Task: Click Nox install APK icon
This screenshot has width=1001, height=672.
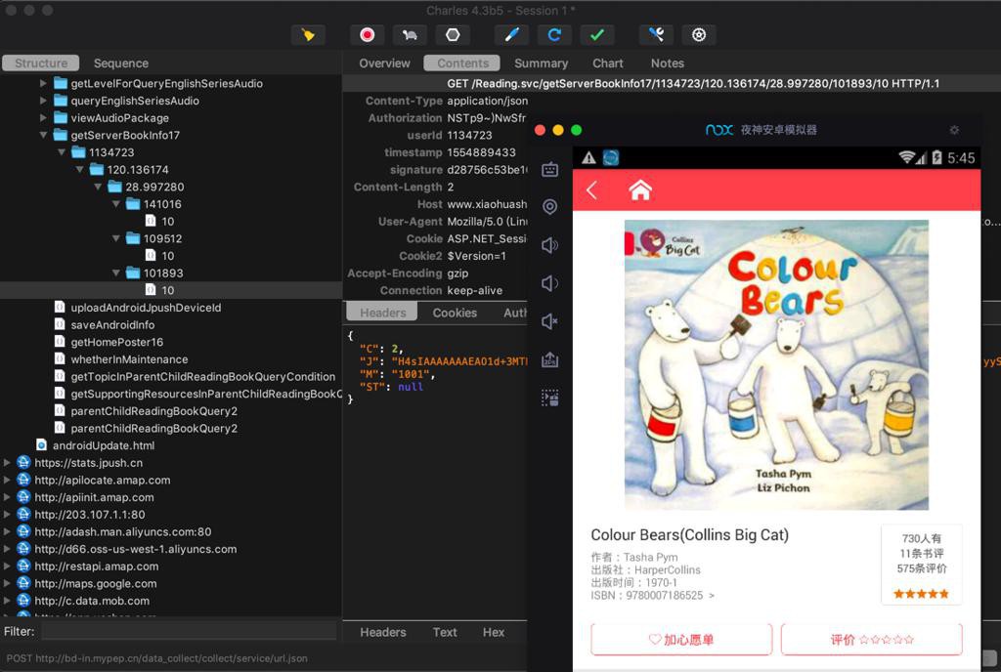Action: click(x=549, y=359)
